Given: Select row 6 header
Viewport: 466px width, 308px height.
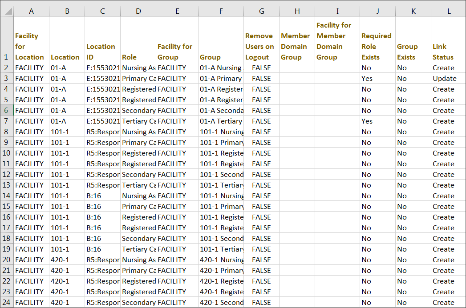Looking at the screenshot, I should click(x=7, y=110).
